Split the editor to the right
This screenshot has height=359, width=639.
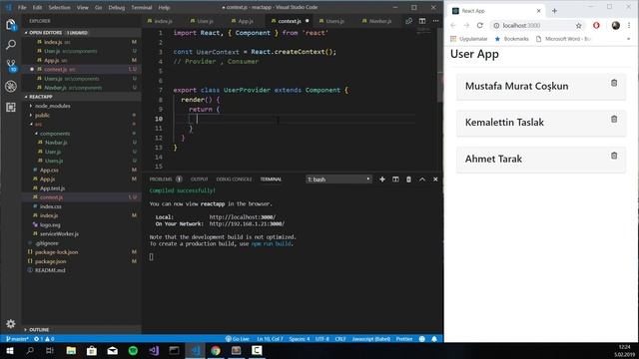point(422,21)
